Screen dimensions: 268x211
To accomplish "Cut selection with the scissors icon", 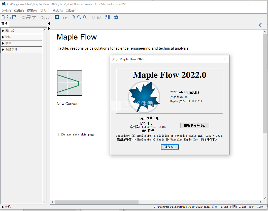I will click(x=23, y=17).
